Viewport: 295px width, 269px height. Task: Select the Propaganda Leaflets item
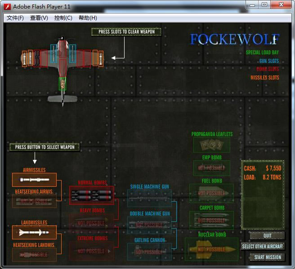(x=211, y=145)
